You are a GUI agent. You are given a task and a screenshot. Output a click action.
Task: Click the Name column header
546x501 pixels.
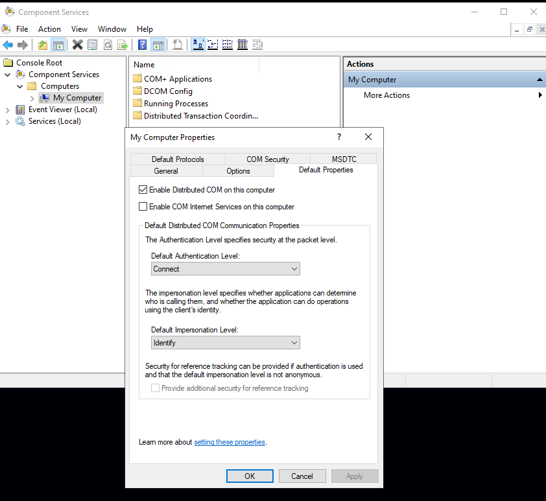(195, 65)
